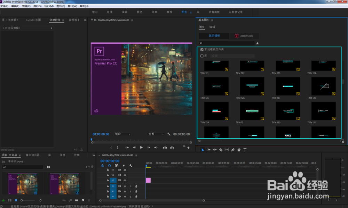The width and height of the screenshot is (348, 208).
Task: Click the pink clip on track V1
Action: [148, 180]
